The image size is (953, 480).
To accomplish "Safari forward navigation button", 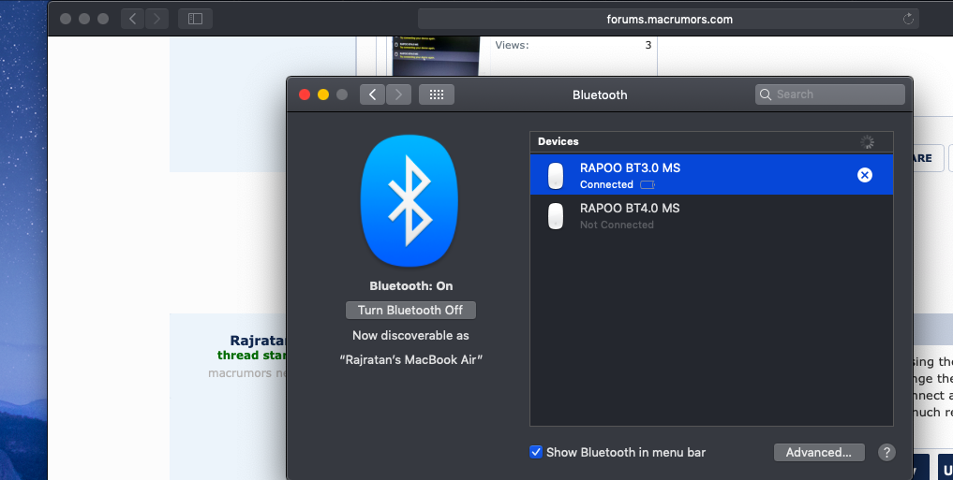I will coord(156,19).
